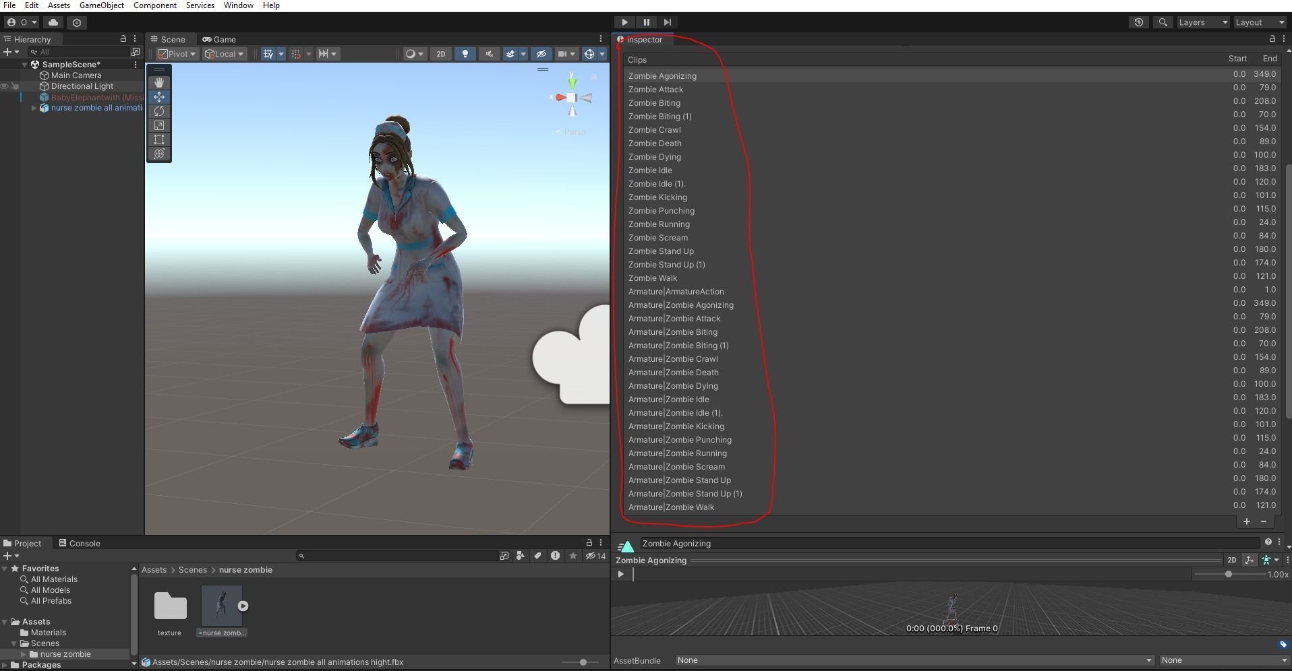This screenshot has width=1292, height=671.
Task: Open the draw mode shading dropdown
Action: tap(414, 54)
